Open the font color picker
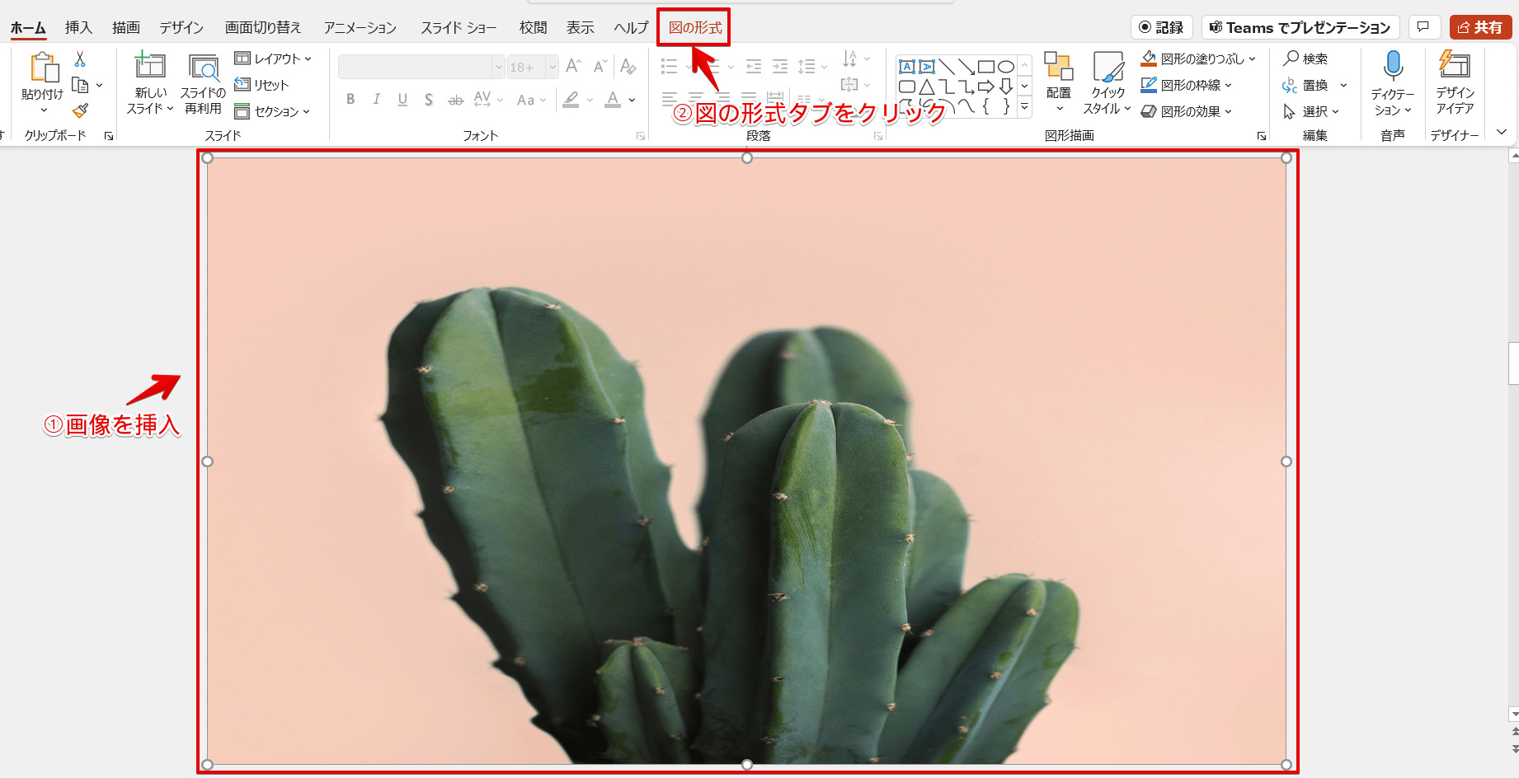This screenshot has width=1519, height=778. (631, 99)
